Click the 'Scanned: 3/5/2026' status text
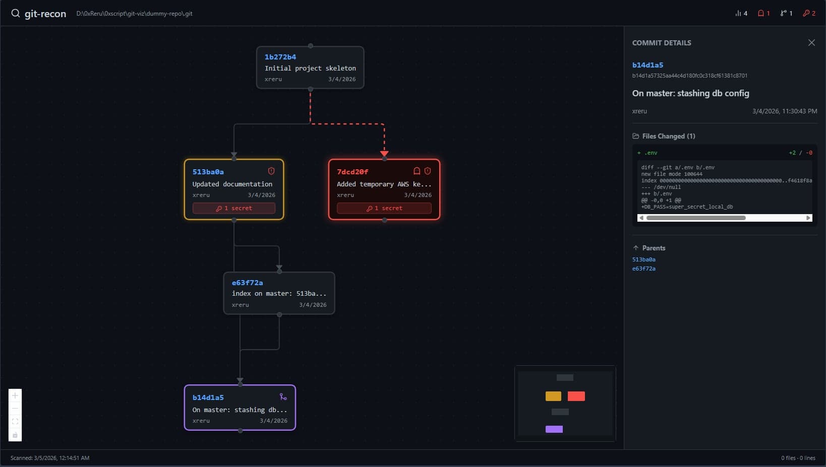The height and width of the screenshot is (467, 826). click(x=50, y=458)
